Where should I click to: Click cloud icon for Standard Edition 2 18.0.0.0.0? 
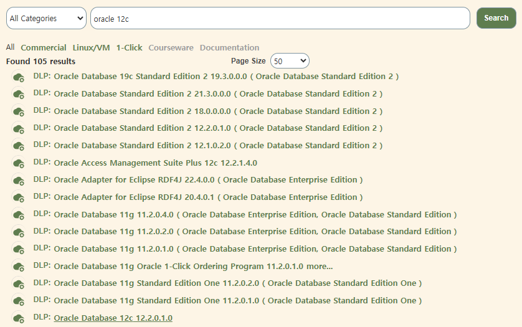point(19,111)
